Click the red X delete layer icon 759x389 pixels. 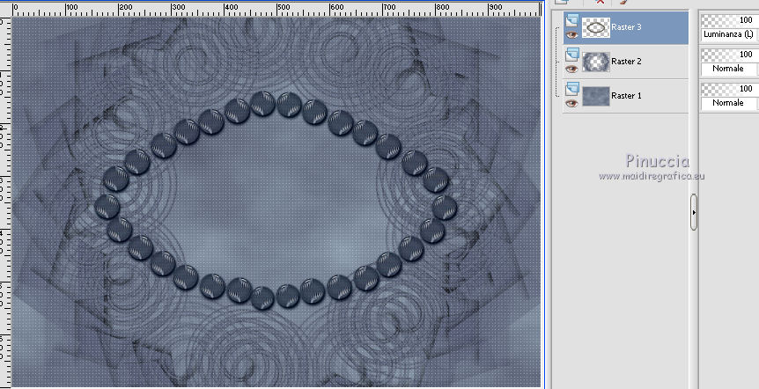point(600,2)
